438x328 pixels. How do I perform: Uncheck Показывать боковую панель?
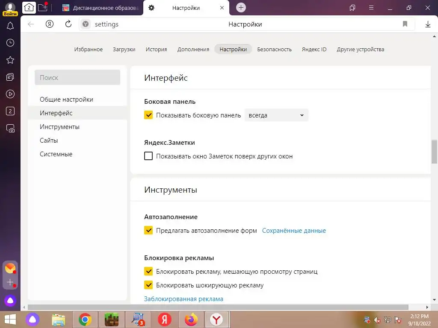tap(148, 115)
